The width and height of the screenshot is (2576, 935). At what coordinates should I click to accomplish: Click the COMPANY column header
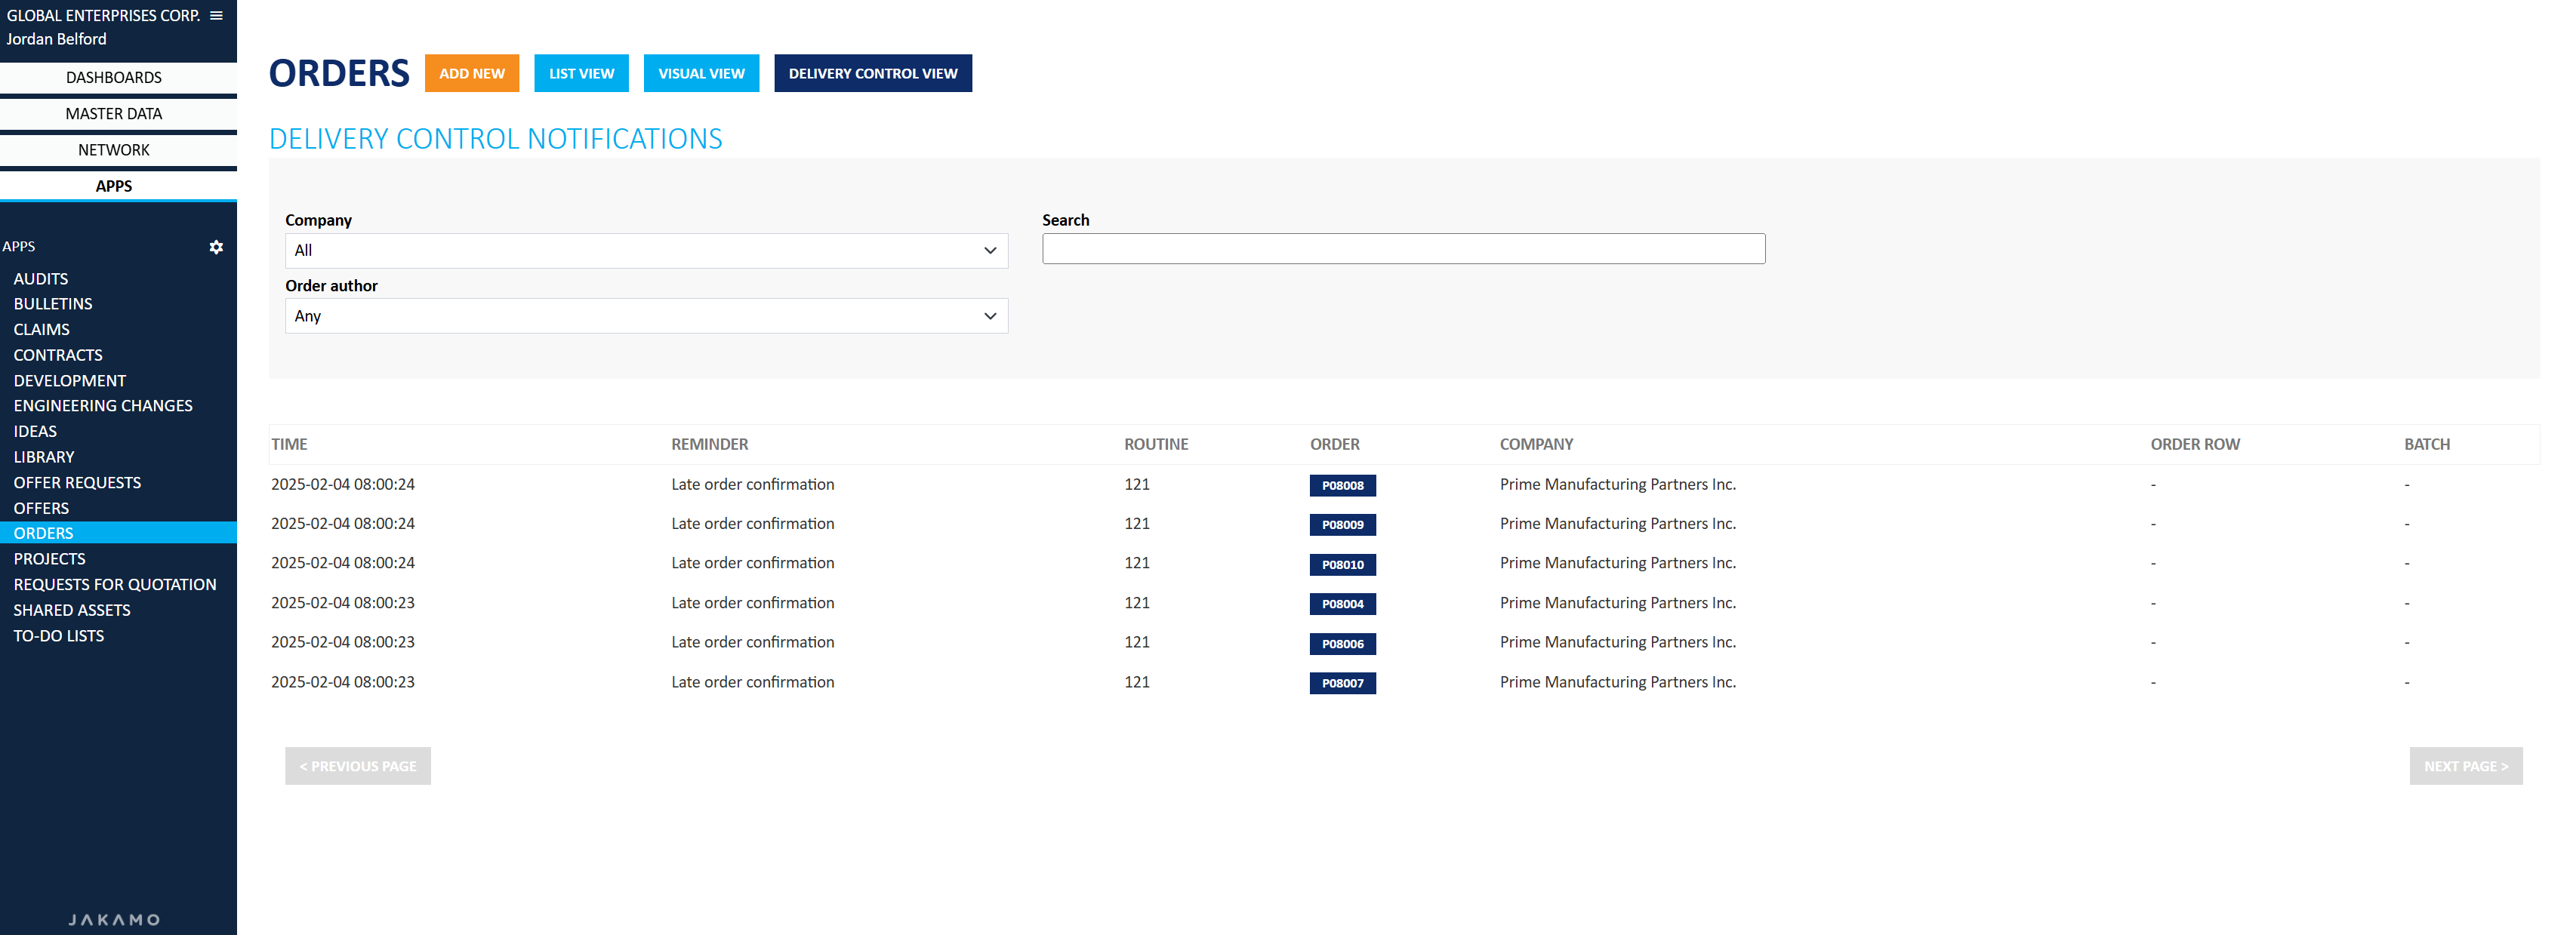click(1536, 444)
